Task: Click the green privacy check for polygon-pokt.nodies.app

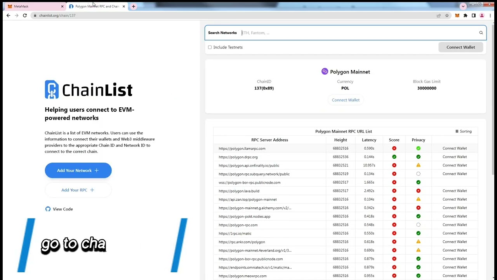Action: [418, 216]
